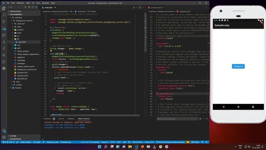Open the Terminal menu
The image size is (266, 150).
pos(45,3)
